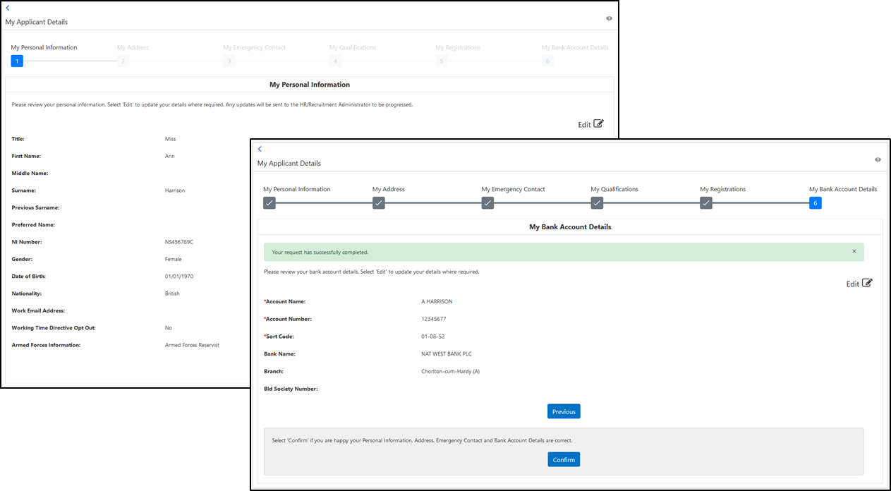Click the My Personal Information section heading
Viewport: 891px width, 491px height.
(310, 85)
